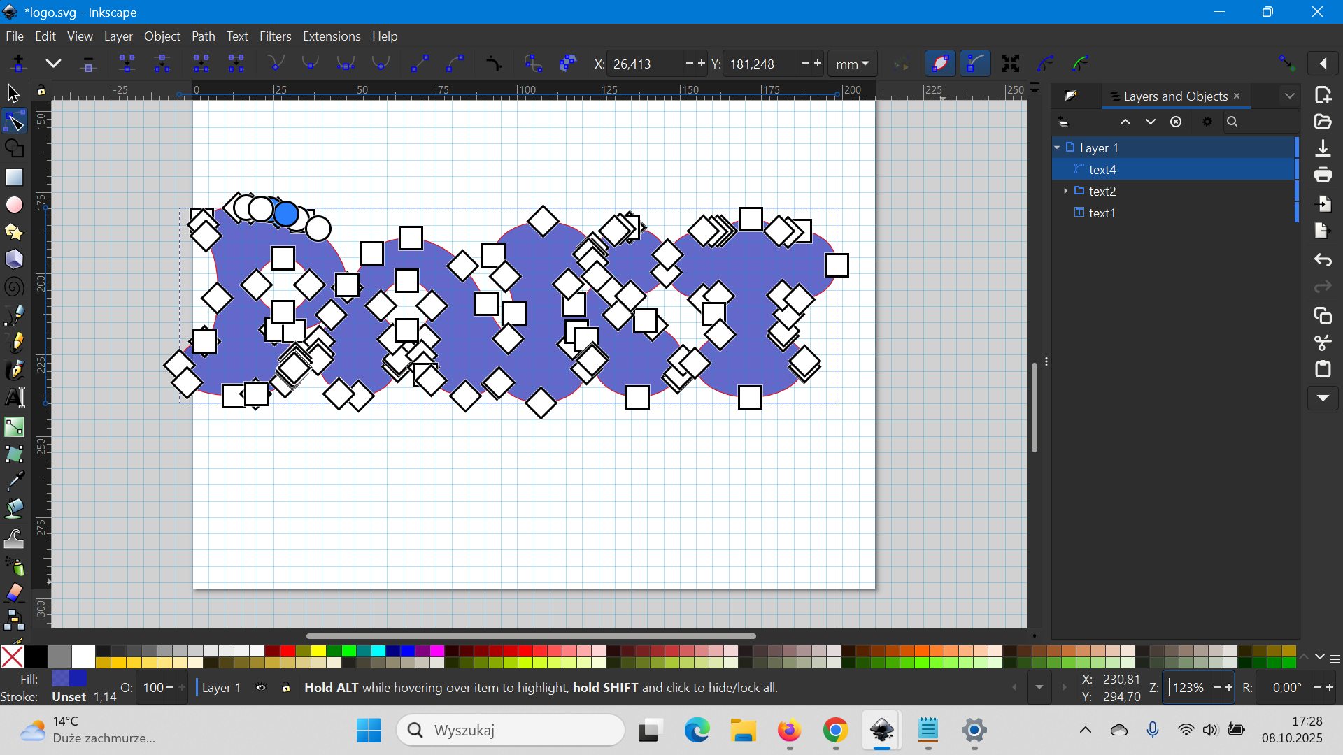Select the Text tool

point(15,397)
